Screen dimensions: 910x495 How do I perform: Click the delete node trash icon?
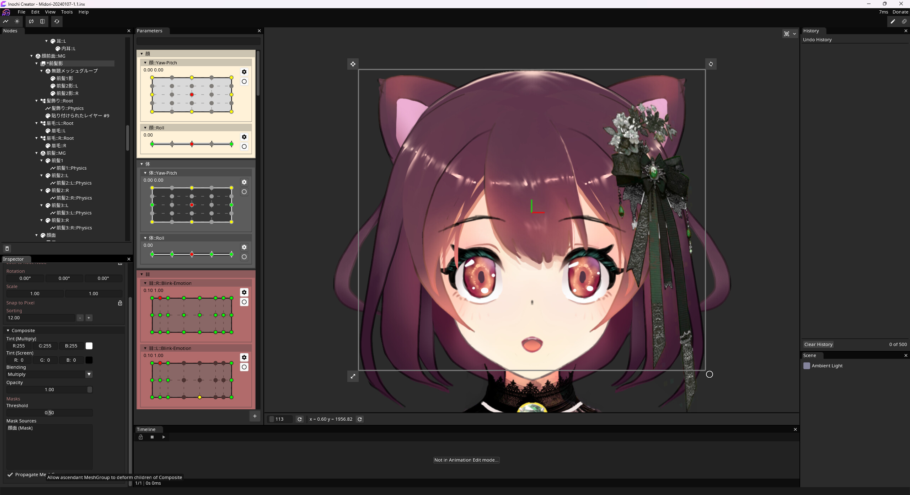pos(7,248)
